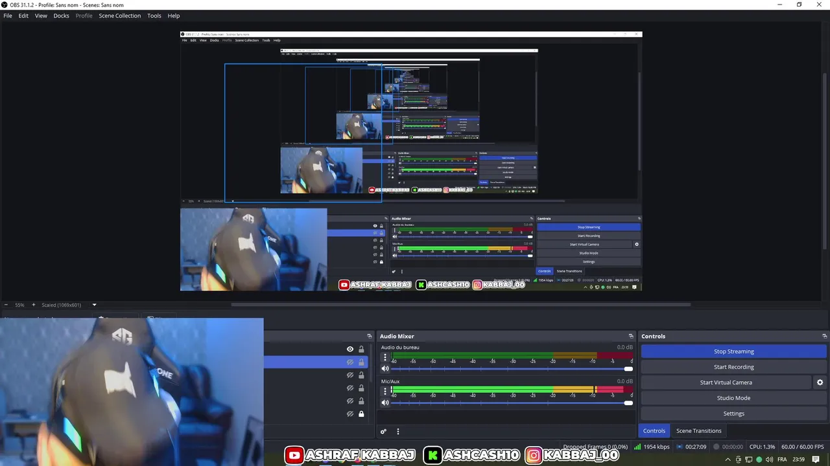
Task: Open the Mic/Aux three-dot options menu
Action: 385,391
